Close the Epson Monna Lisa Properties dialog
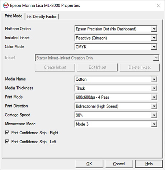165x170 pixels. click(x=159, y=5)
